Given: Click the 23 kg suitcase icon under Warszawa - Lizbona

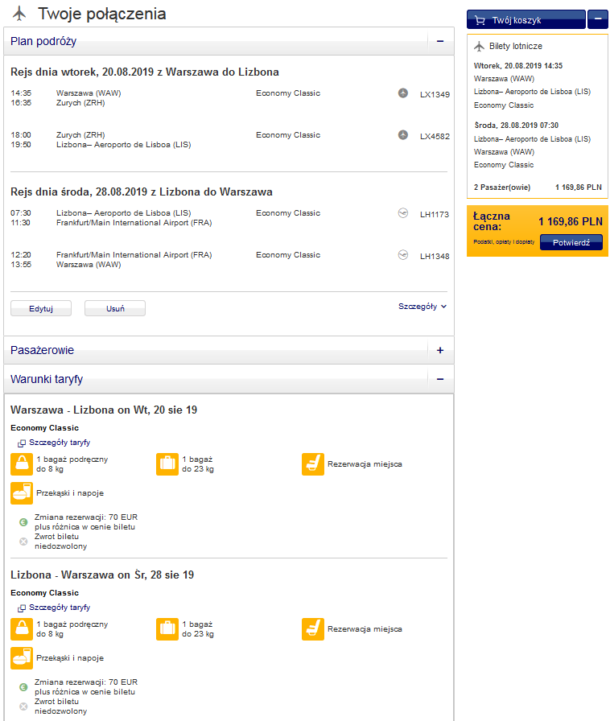Looking at the screenshot, I should coord(167,464).
